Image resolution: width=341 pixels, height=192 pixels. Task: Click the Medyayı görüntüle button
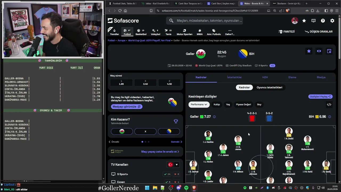click(127, 107)
